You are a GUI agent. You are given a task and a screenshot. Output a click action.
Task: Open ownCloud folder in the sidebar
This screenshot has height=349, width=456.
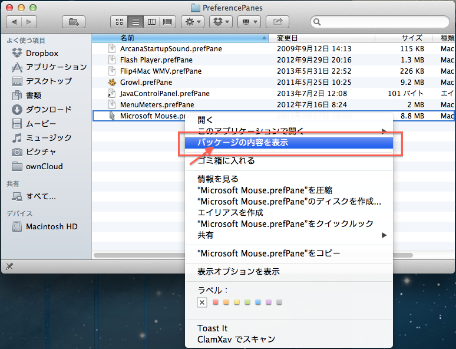point(37,166)
